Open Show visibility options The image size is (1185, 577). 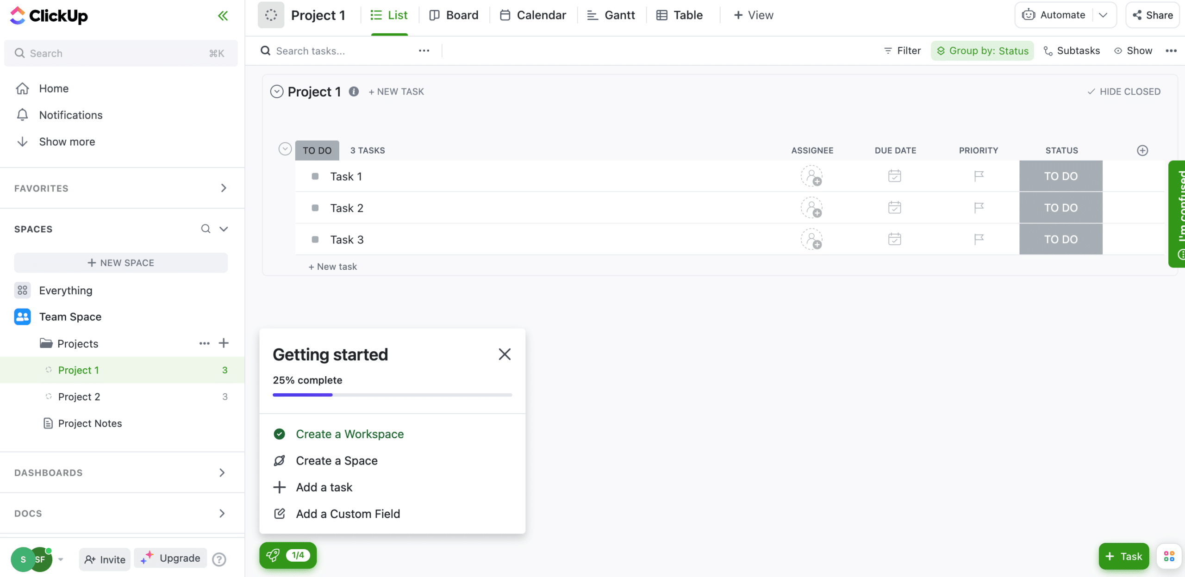pos(1133,50)
